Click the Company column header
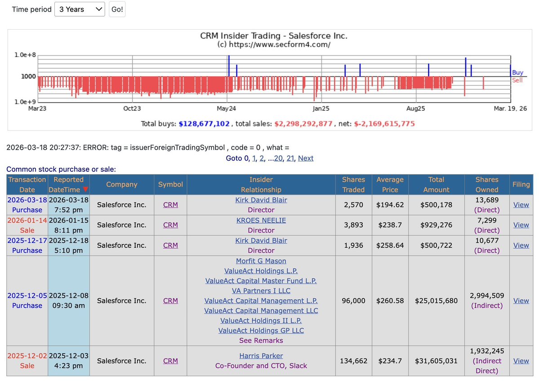Screen dimensions: 539x381 (x=122, y=185)
